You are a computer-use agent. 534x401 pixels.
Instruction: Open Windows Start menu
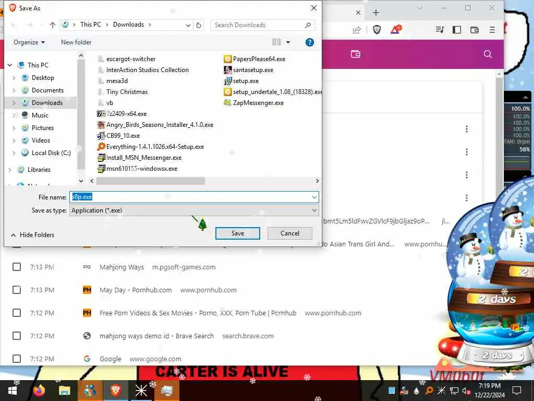[x=13, y=391]
